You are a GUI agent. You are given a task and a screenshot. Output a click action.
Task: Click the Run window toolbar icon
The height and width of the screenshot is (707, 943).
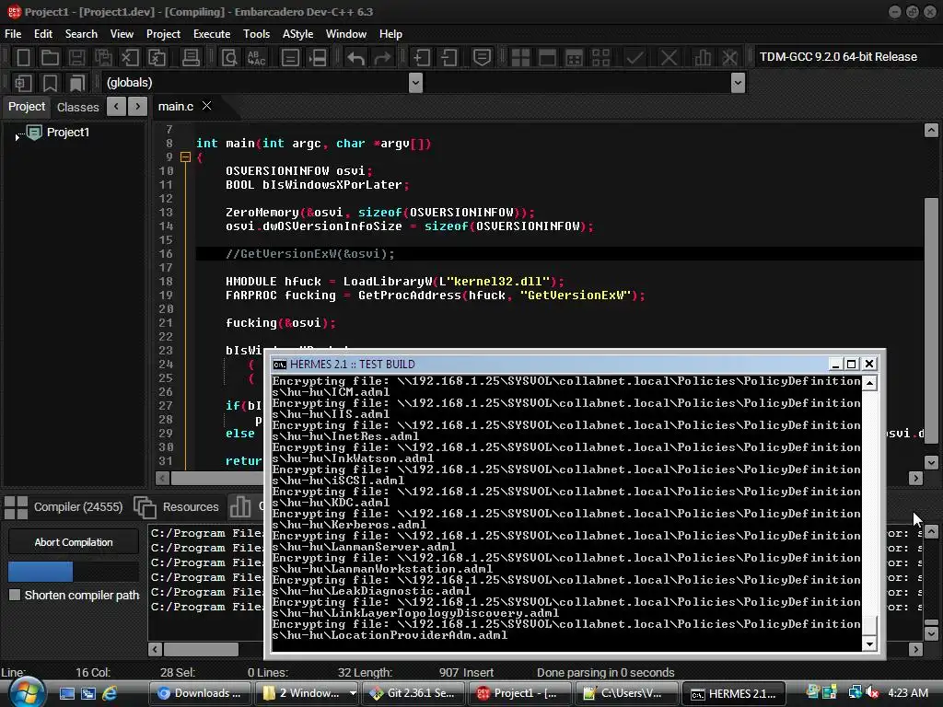click(x=547, y=57)
